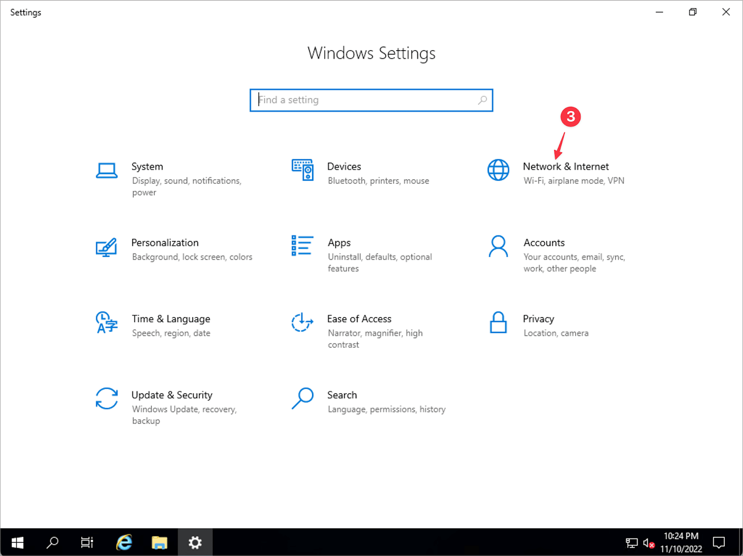Screen dimensions: 743x556
Task: Click the Task View button
Action: coord(87,542)
